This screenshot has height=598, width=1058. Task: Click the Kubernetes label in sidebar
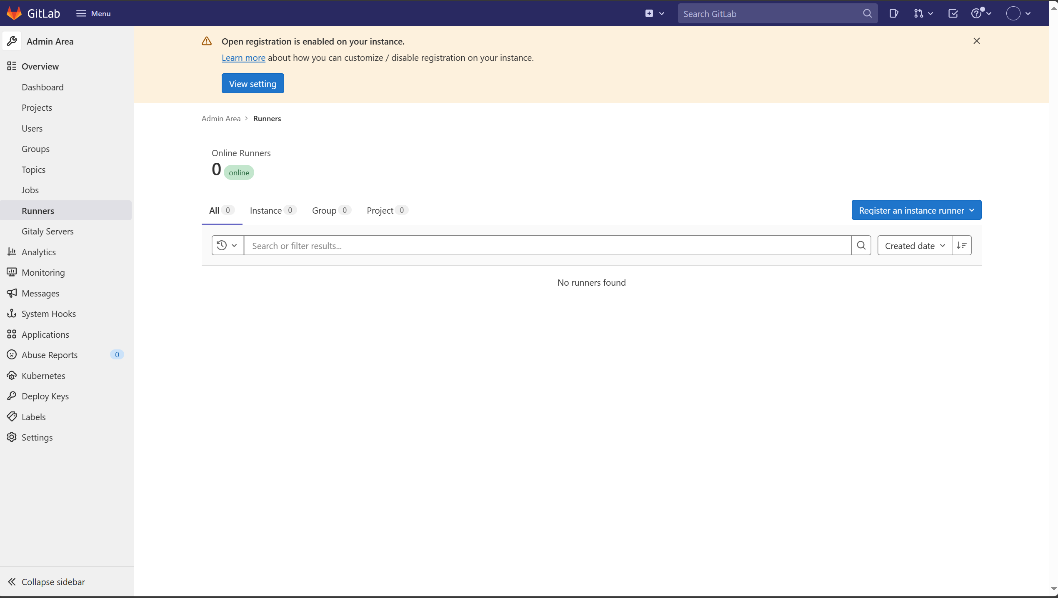point(43,376)
